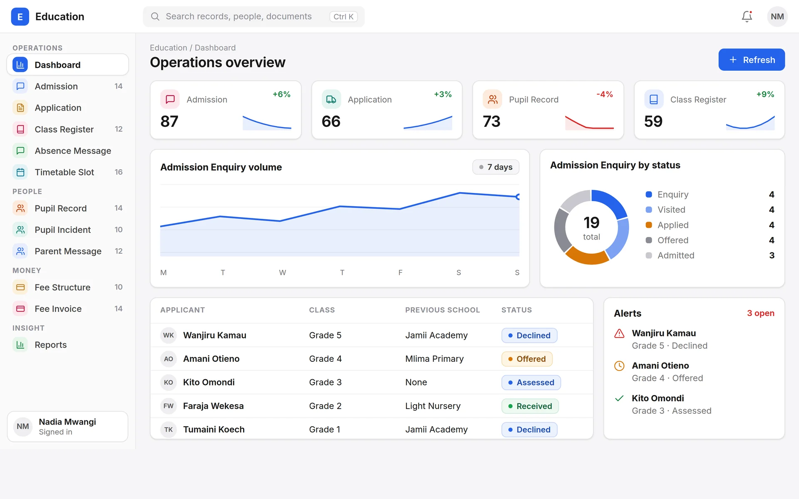Viewport: 799px width, 499px height.
Task: Click the Dashboard chart icon in sidebar
Action: pos(20,65)
